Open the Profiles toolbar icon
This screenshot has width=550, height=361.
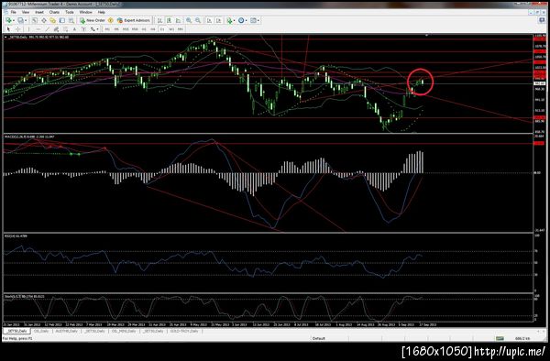pos(21,21)
